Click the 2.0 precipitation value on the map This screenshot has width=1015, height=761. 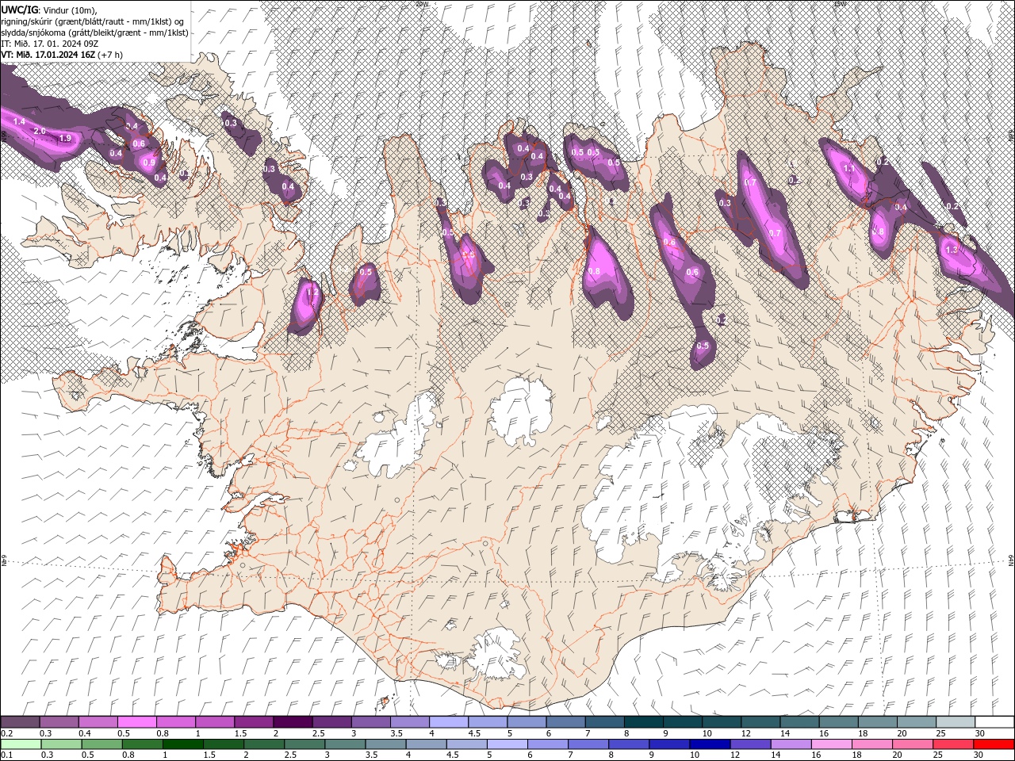tap(40, 131)
